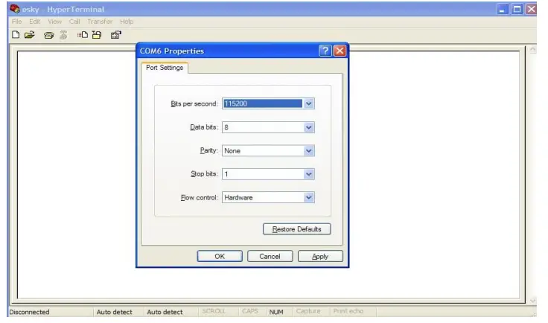Click the help question mark in COM6 Properties
The height and width of the screenshot is (323, 548).
click(325, 51)
